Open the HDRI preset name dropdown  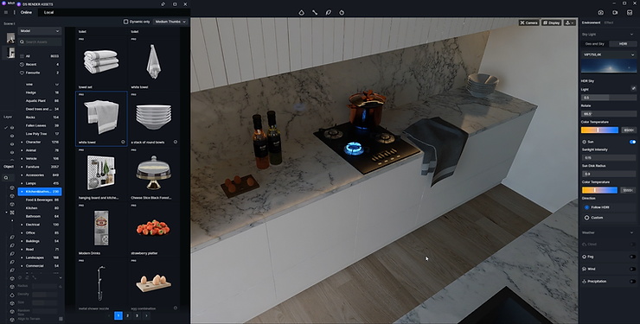point(609,54)
